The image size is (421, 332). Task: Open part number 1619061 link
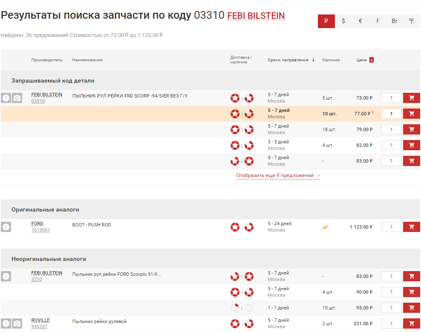(40, 230)
